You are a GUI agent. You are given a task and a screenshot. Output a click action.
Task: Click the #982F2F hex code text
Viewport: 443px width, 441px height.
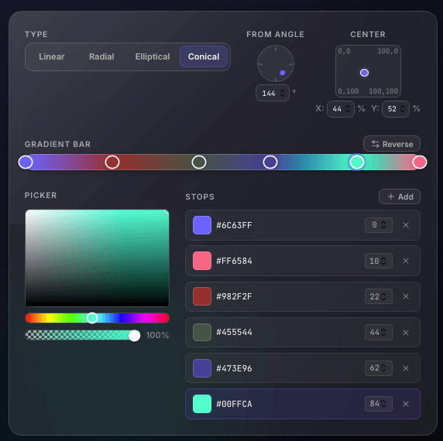[x=234, y=296]
